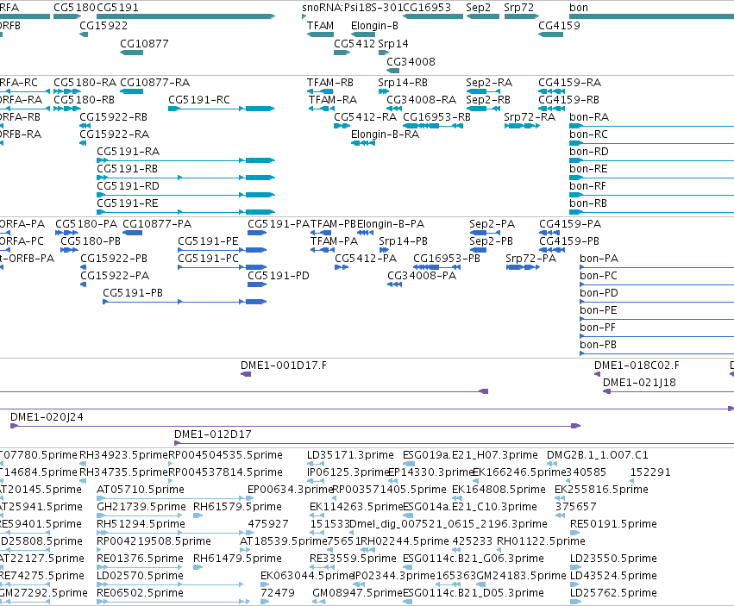The image size is (734, 606).
Task: Select the Srp14-PB protein label
Action: tap(403, 241)
